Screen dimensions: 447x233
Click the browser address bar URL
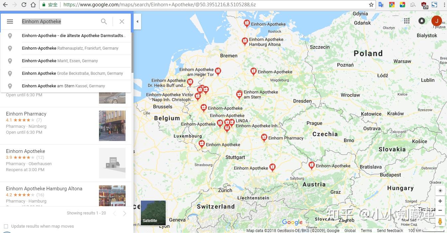pyautogui.click(x=159, y=5)
